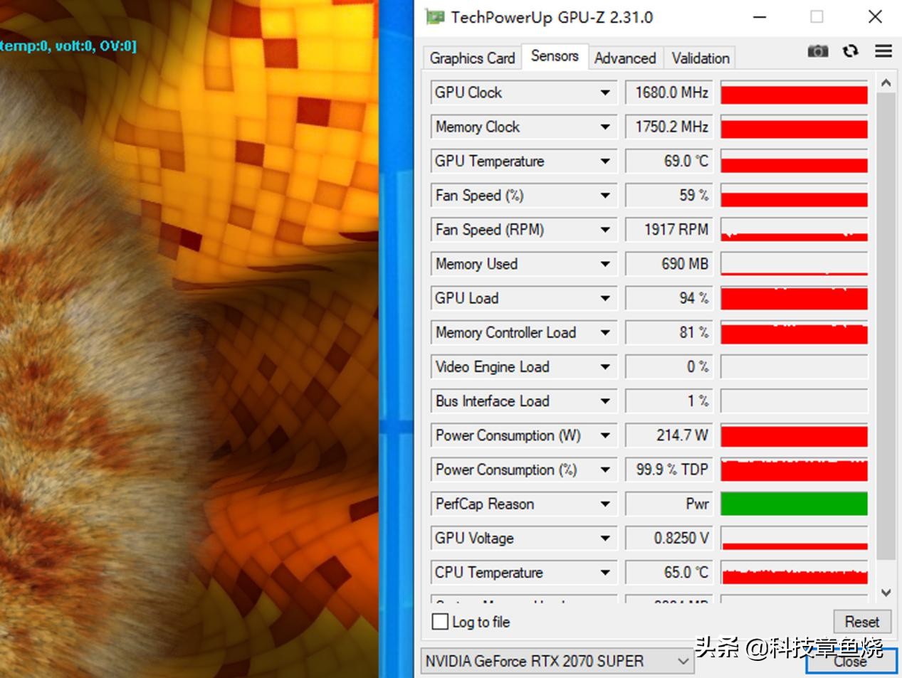Viewport: 902px width, 678px height.
Task: Open the GPU-Z hamburger menu
Action: click(883, 51)
